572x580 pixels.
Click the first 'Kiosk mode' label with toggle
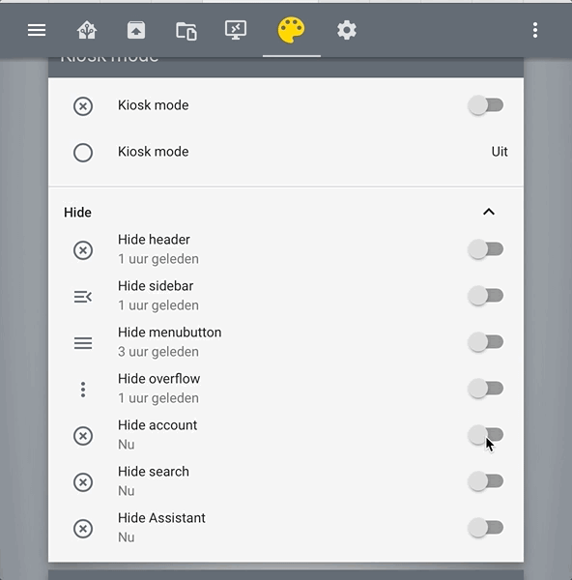[x=153, y=105]
